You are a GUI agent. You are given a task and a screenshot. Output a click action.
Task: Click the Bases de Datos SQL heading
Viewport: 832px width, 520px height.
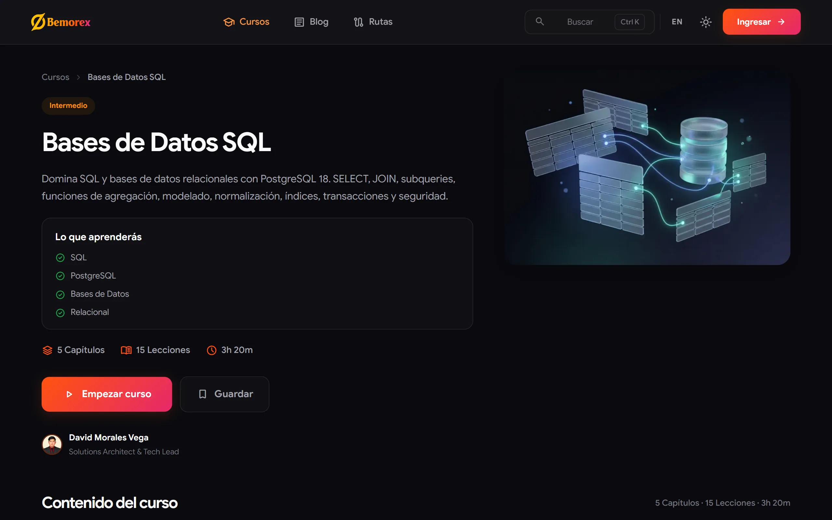tap(156, 142)
